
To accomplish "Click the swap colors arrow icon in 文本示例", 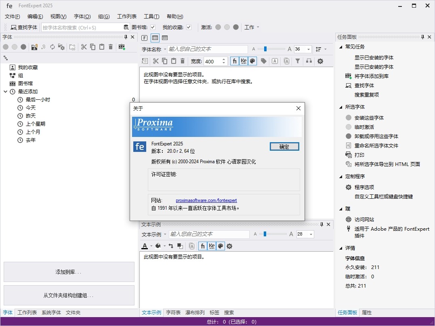I will click(x=171, y=246).
